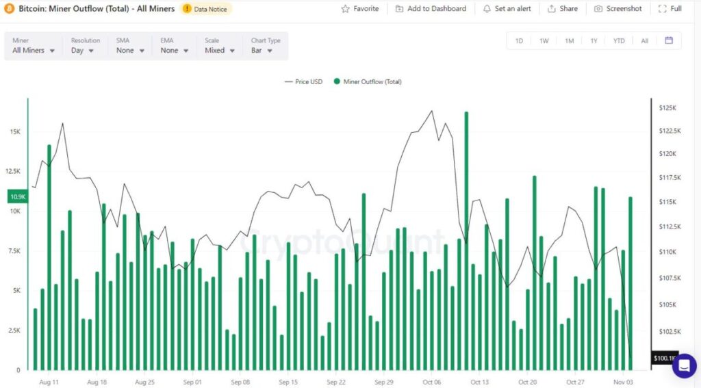Image resolution: width=701 pixels, height=388 pixels.
Task: Switch to YTD time range
Action: point(619,41)
